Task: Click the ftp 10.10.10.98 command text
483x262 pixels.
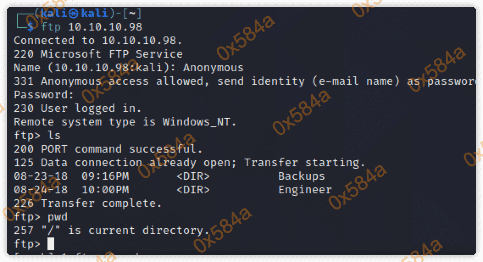Action: point(92,27)
